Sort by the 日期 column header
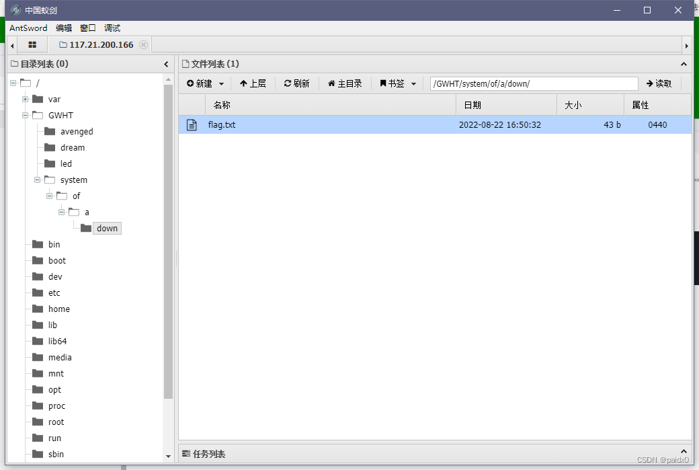 pos(506,106)
